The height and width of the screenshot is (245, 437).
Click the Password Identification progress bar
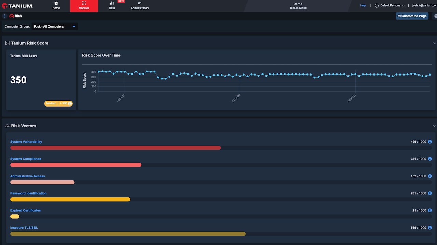pyautogui.click(x=221, y=199)
